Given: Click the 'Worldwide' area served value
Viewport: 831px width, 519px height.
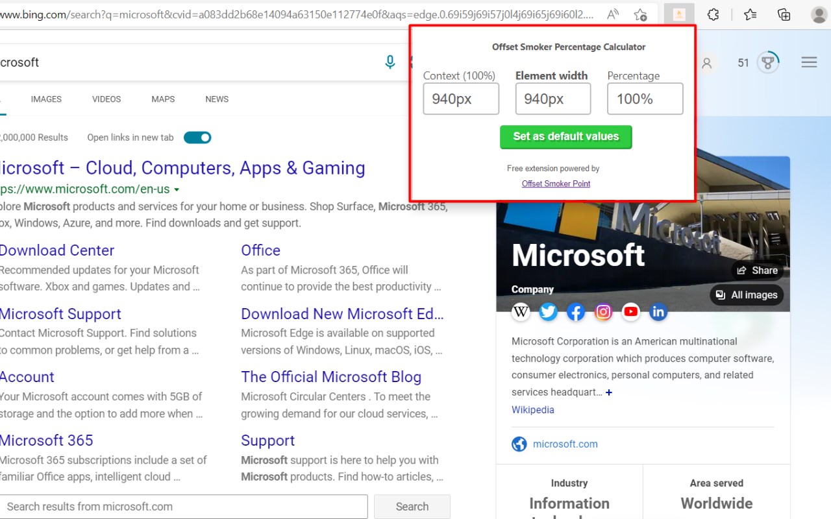Looking at the screenshot, I should (717, 503).
